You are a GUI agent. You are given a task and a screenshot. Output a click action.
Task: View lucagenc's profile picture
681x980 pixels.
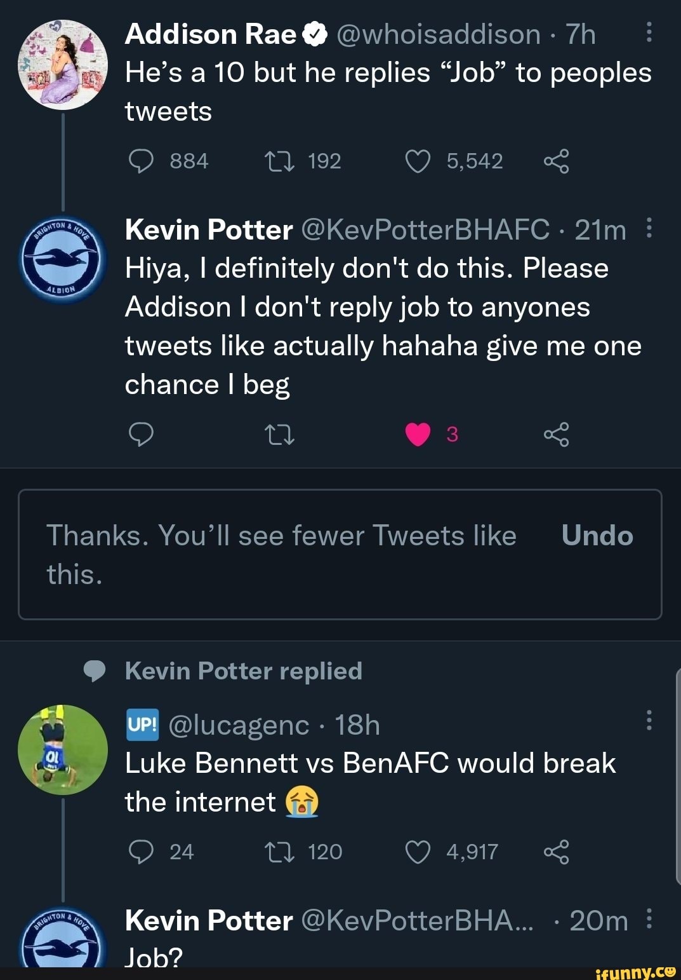(62, 750)
